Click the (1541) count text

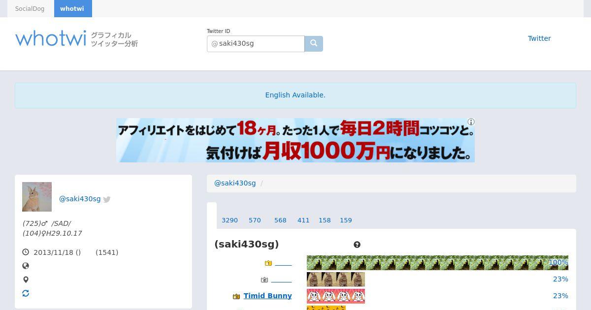click(107, 252)
